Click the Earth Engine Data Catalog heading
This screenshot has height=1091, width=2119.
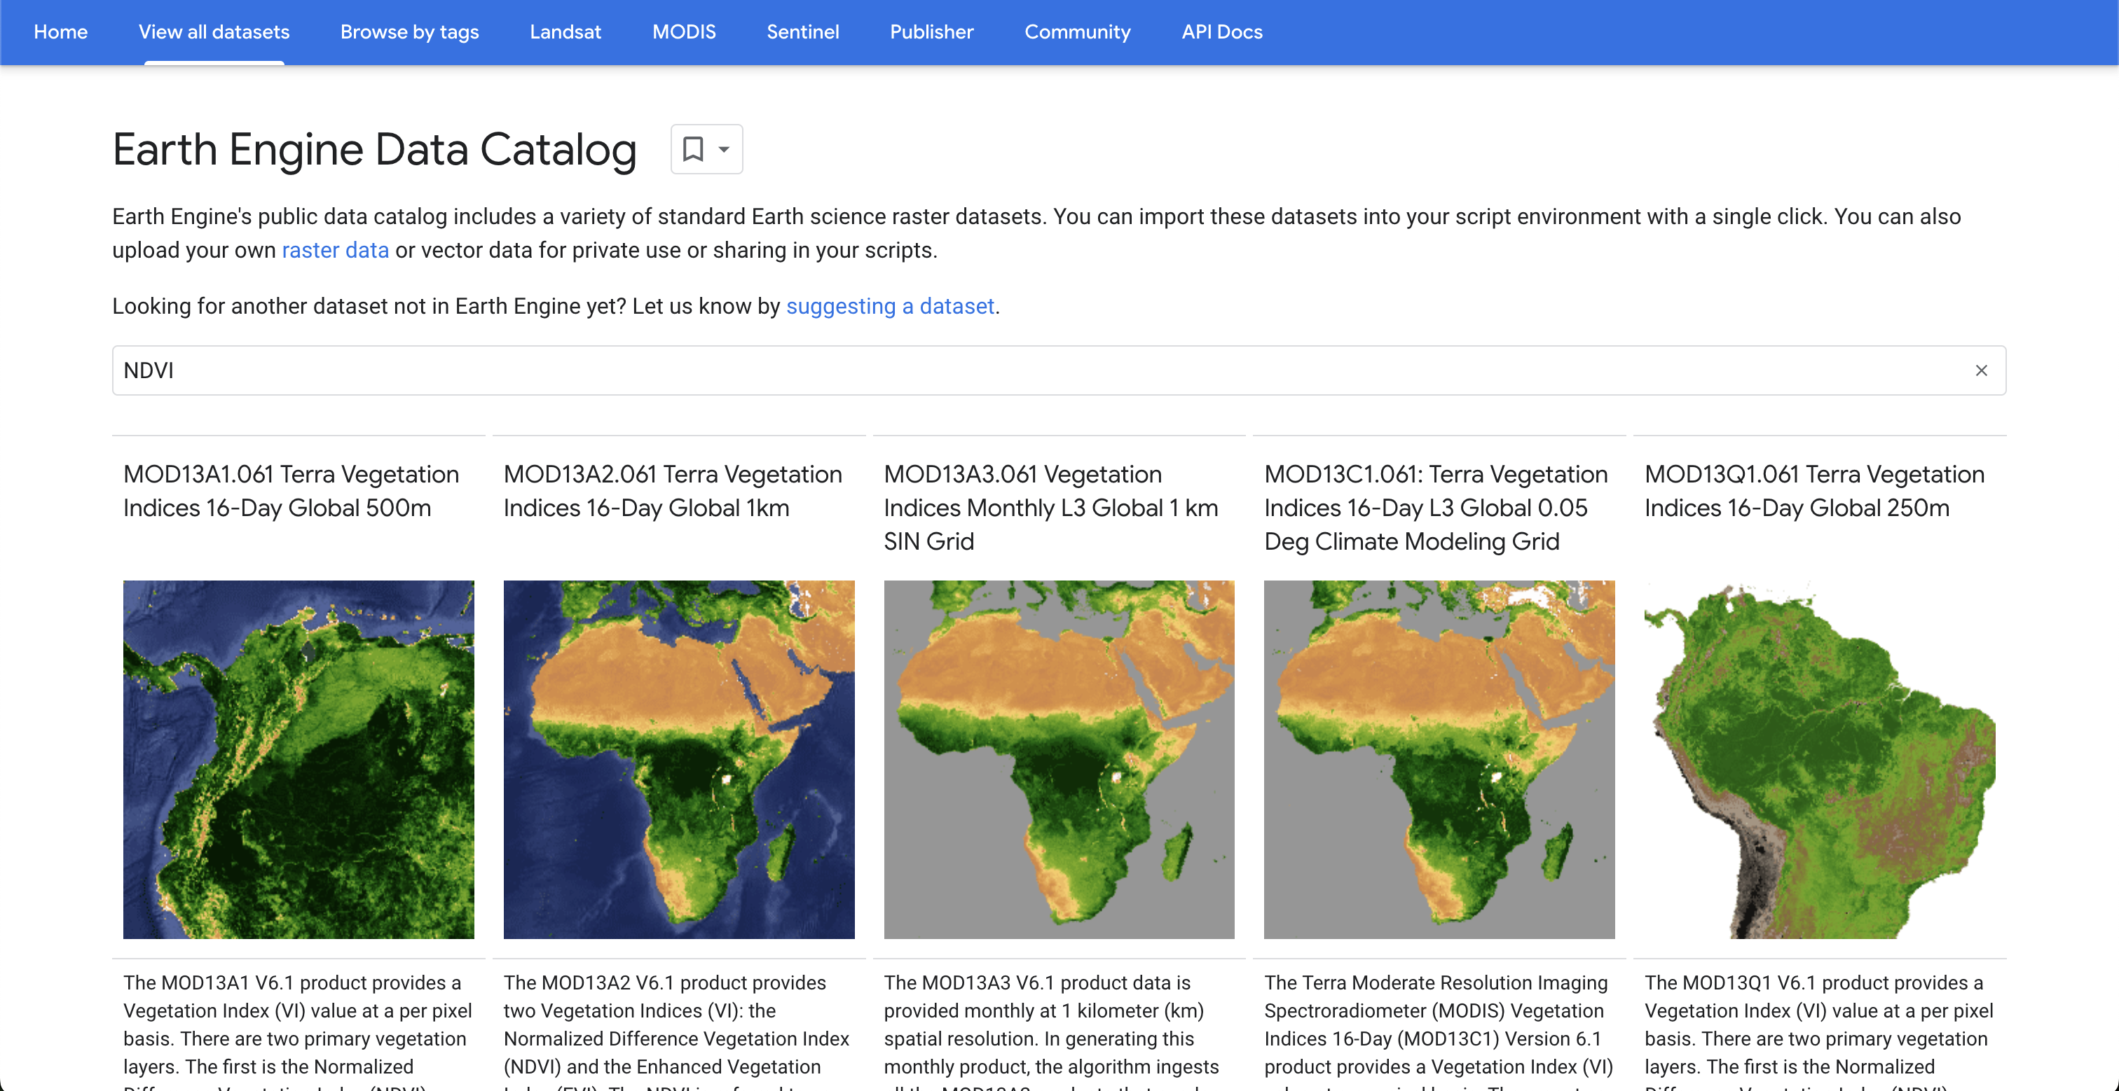point(374,150)
